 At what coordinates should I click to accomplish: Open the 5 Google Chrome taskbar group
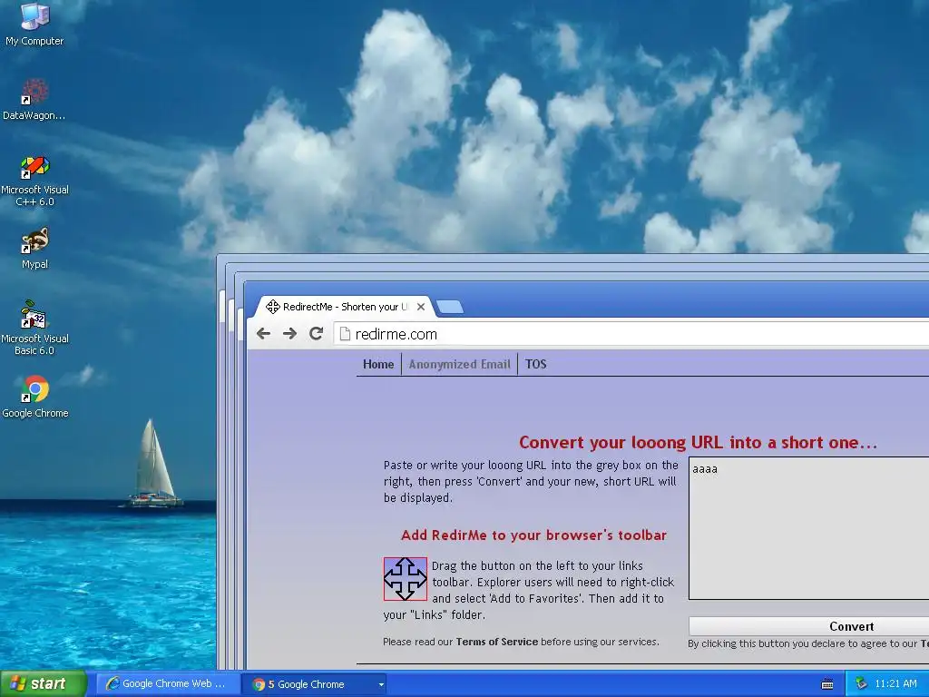[314, 684]
